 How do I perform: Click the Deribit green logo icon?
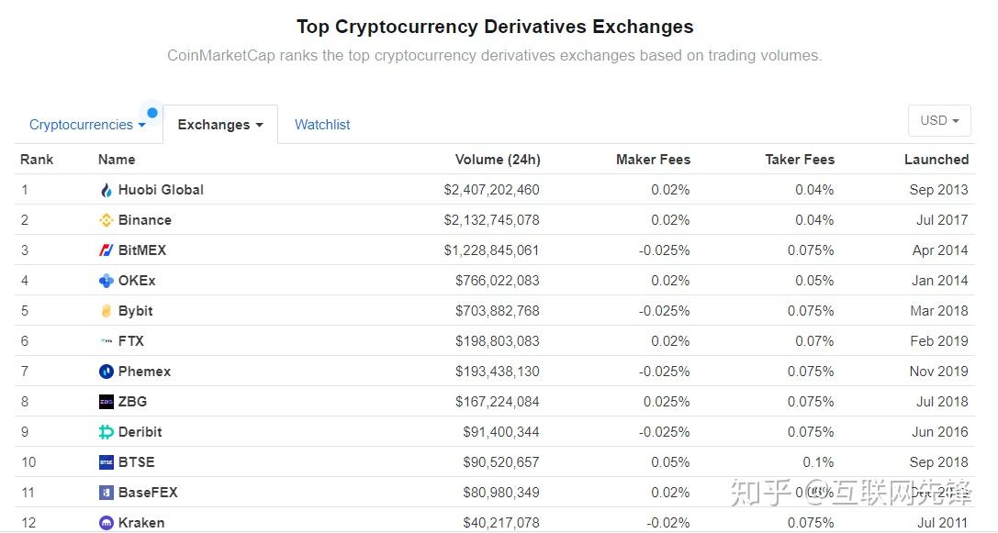point(107,432)
